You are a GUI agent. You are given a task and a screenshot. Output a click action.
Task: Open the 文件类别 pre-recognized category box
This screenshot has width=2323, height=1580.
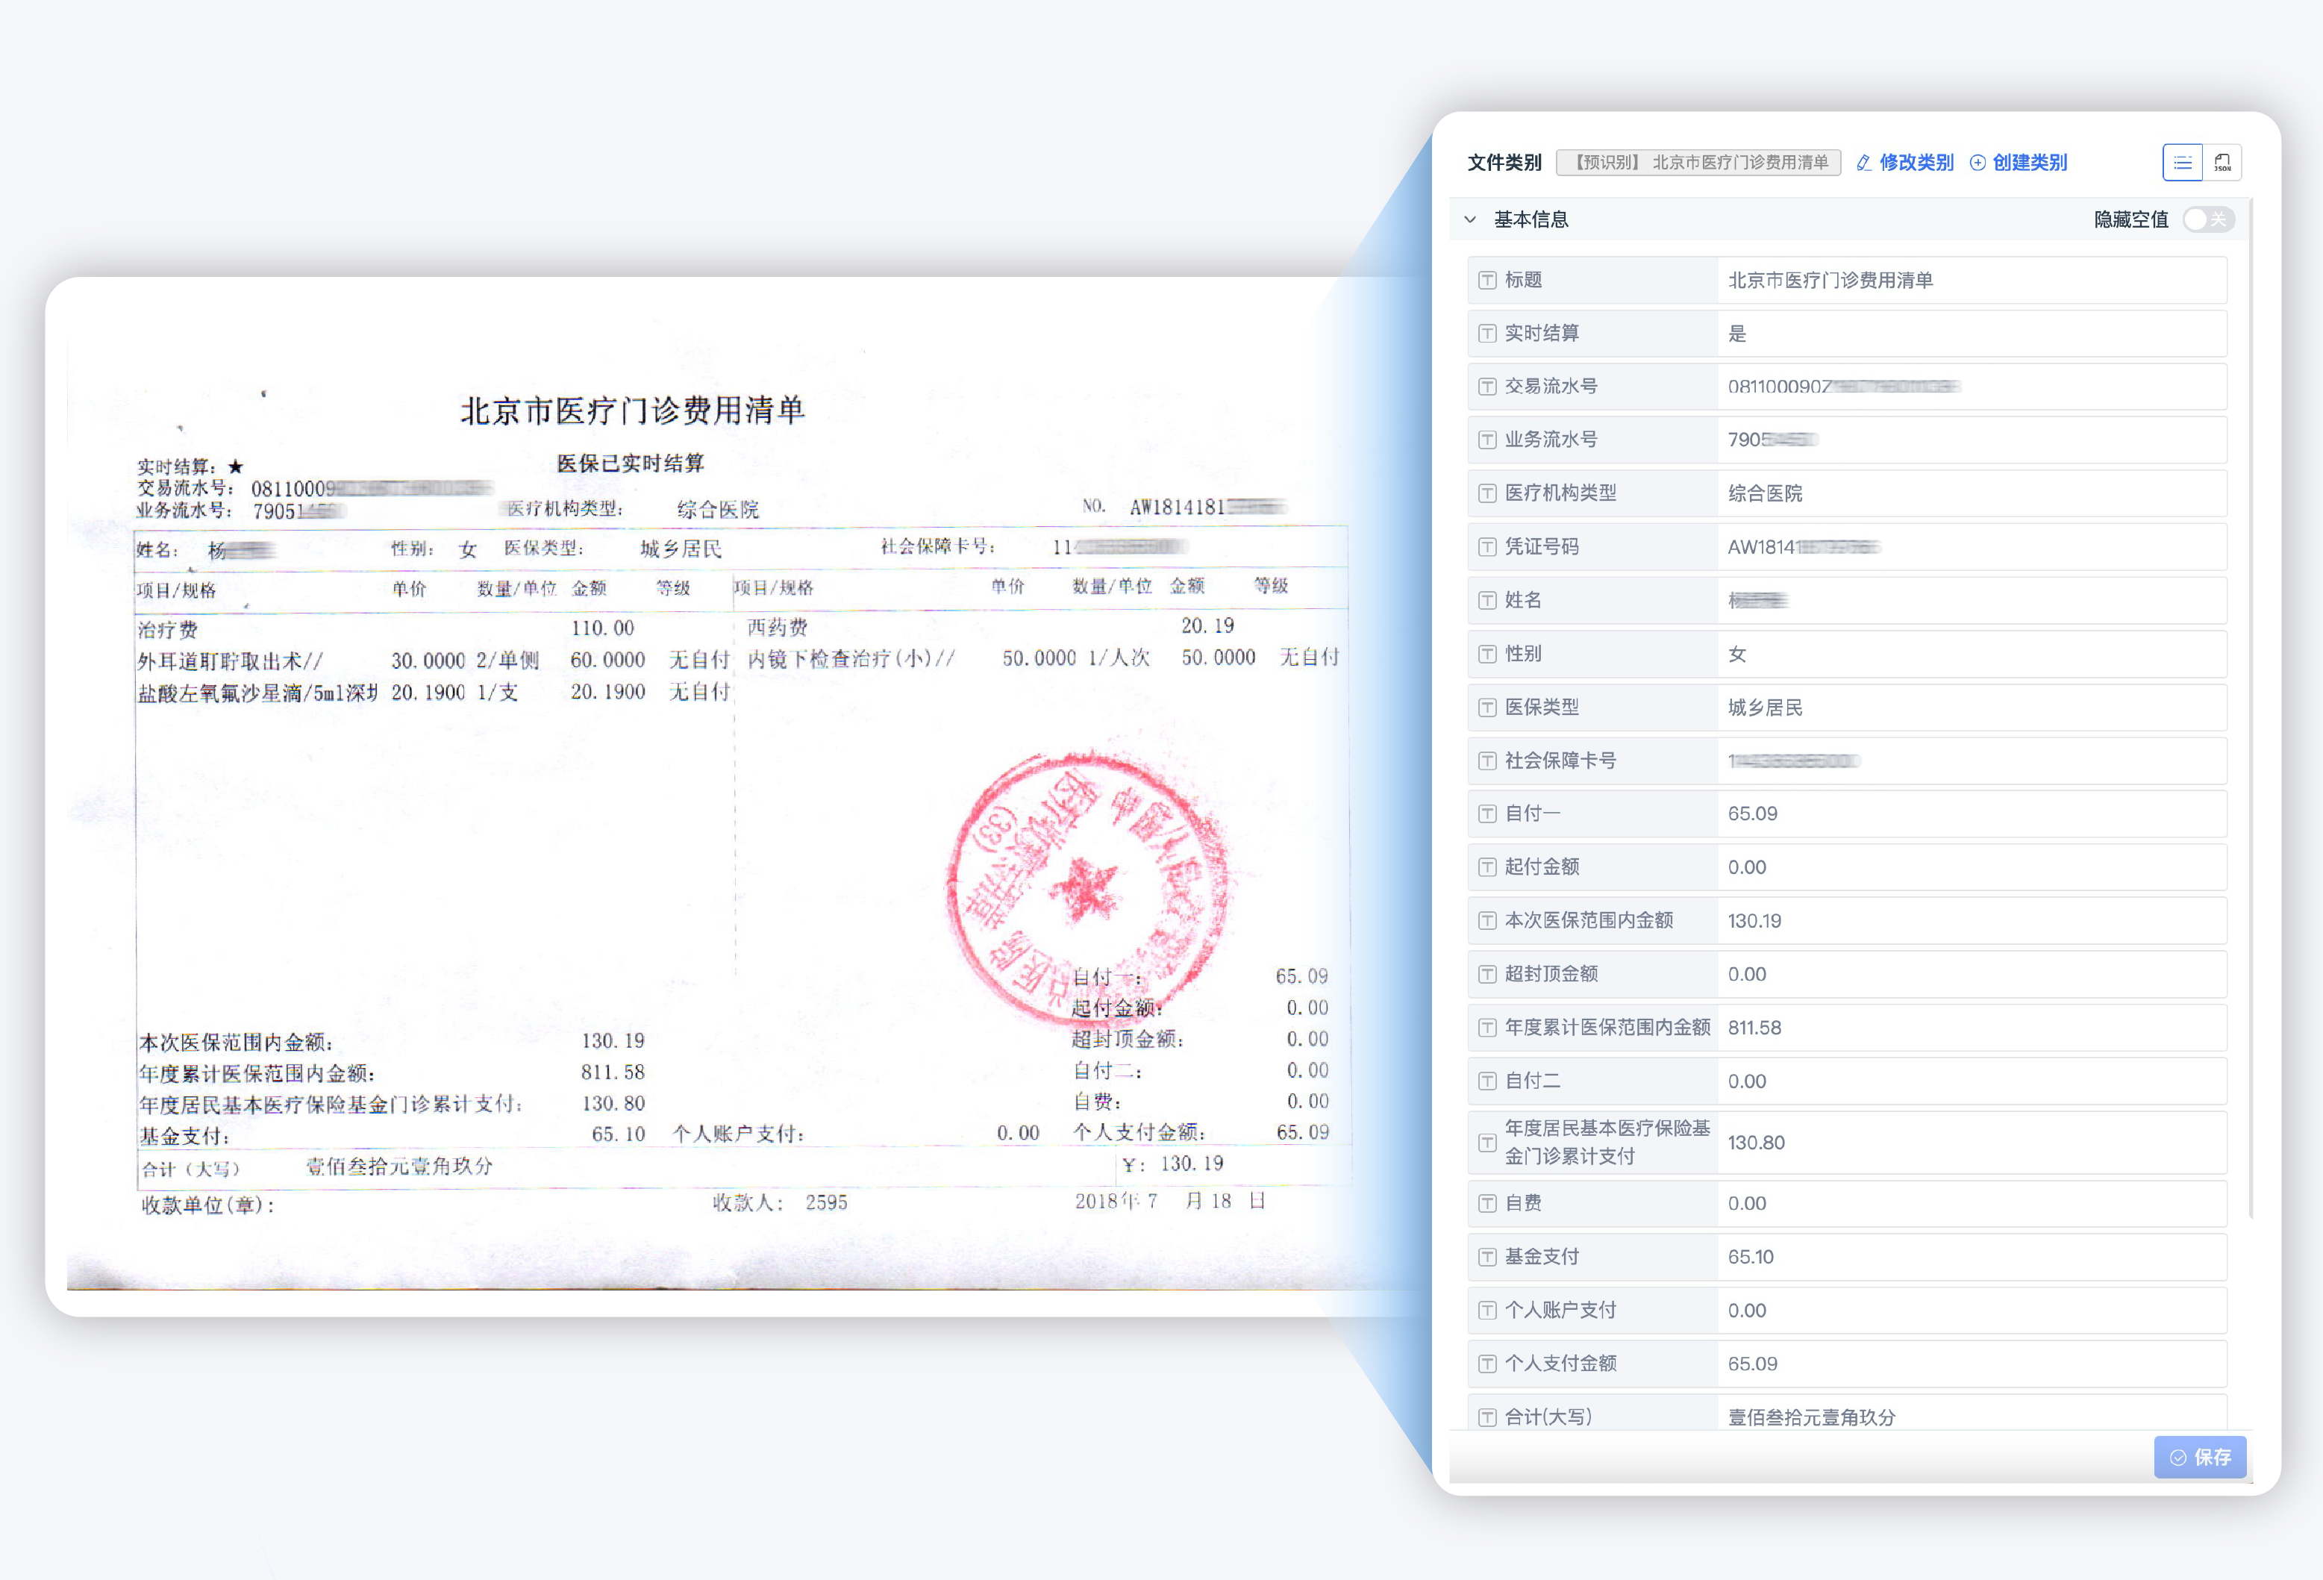(1698, 163)
